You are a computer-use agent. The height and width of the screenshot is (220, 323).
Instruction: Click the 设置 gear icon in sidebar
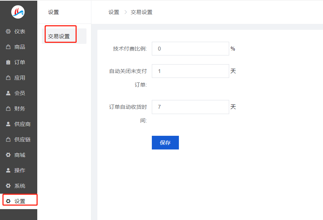[x=8, y=201]
